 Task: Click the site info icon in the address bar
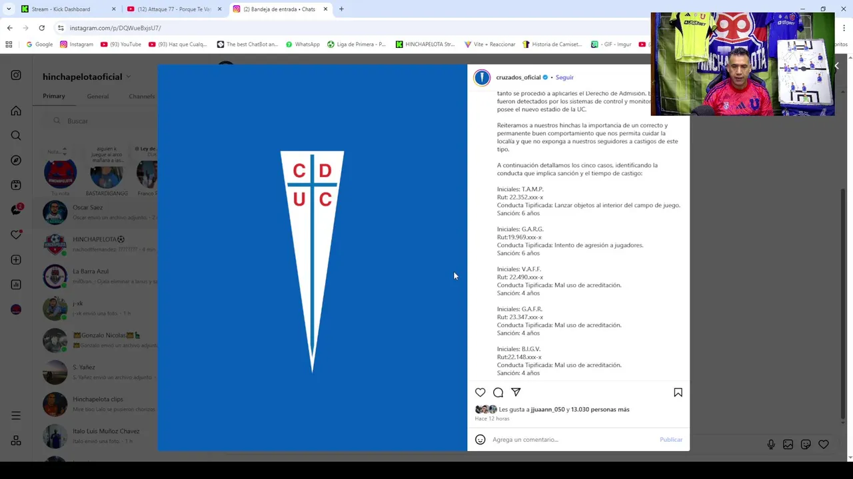tap(61, 28)
